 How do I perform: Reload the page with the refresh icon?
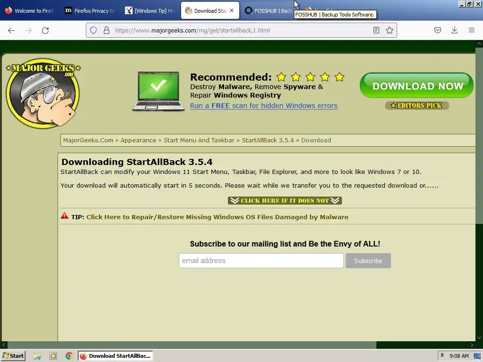click(45, 31)
